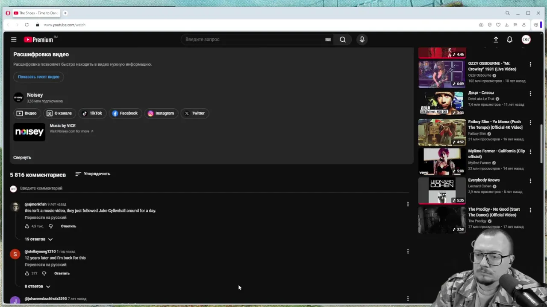Image resolution: width=547 pixels, height=307 pixels.
Task: Open Упорядочить sort comments dropdown
Action: [x=93, y=174]
